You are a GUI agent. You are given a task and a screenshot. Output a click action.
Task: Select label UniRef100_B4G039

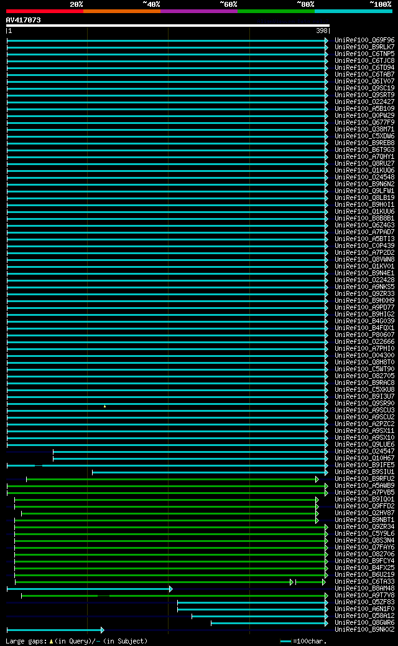364,321
